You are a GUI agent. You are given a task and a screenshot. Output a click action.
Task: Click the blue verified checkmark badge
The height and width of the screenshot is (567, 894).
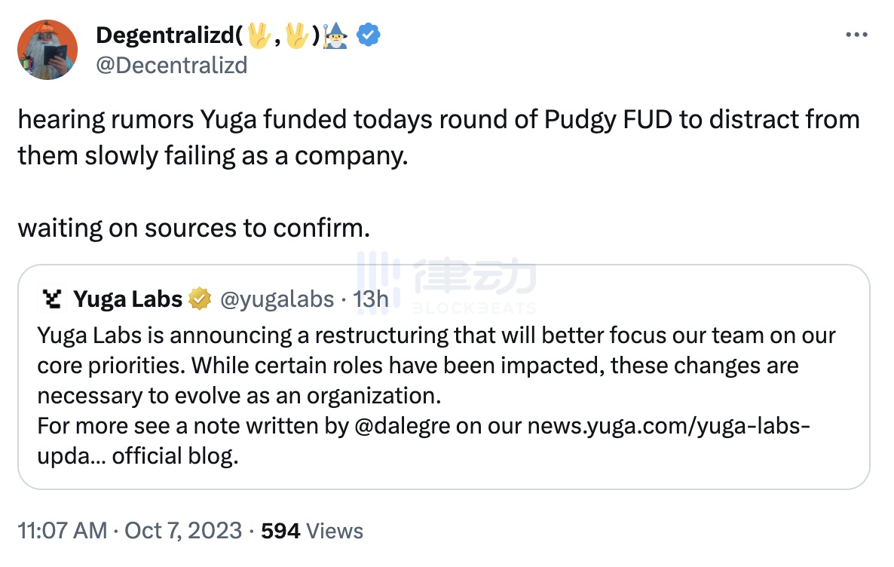(x=367, y=35)
